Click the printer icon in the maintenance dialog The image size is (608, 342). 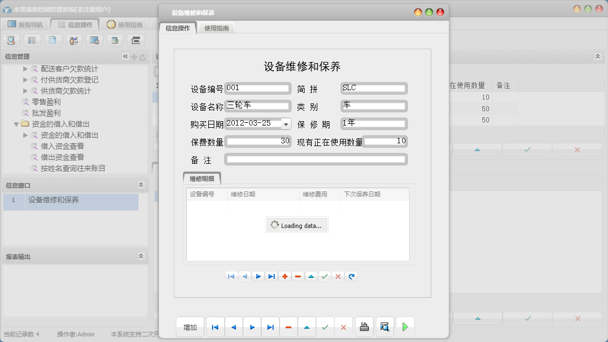(364, 327)
